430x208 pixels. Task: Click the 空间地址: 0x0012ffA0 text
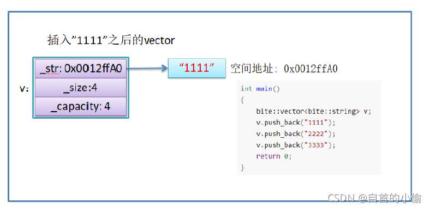point(284,69)
